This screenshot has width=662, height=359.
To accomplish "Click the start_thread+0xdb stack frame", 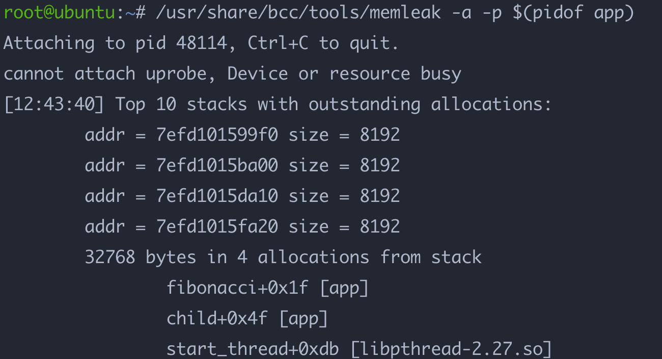I will [x=253, y=349].
